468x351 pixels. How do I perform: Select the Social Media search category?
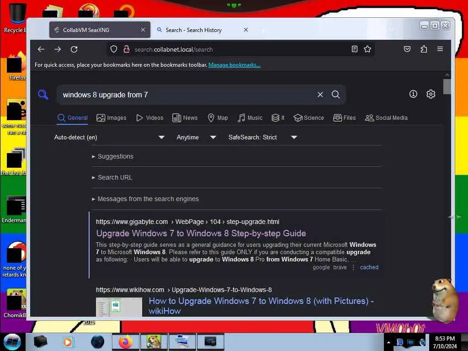pyautogui.click(x=386, y=118)
